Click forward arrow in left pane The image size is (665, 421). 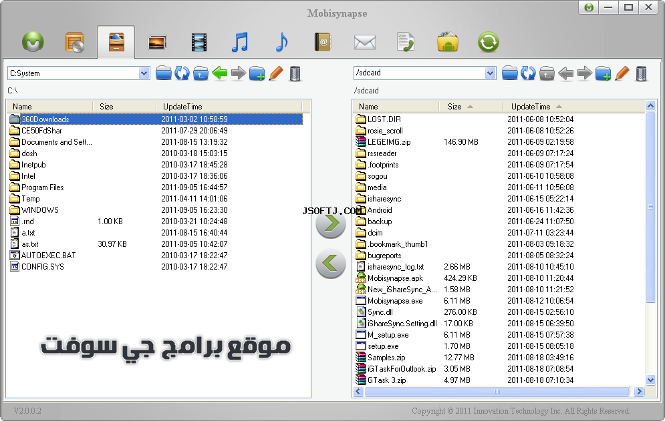(x=239, y=73)
